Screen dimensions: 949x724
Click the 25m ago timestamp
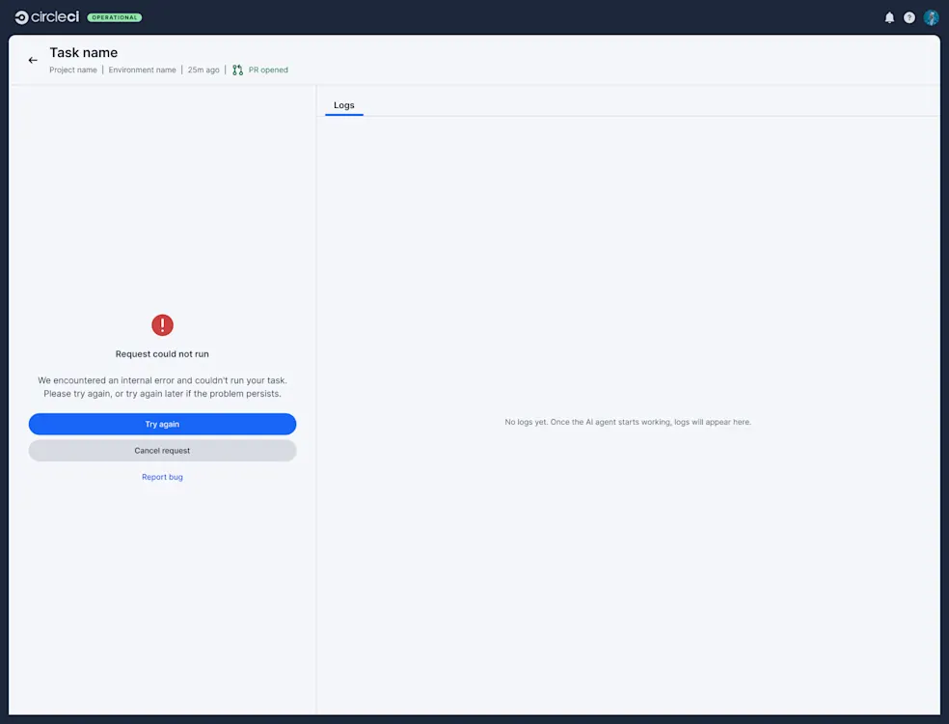203,70
